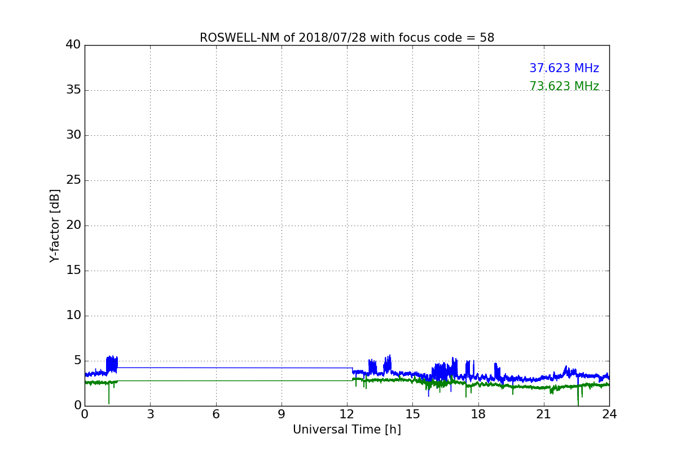
Task: Click x-axis tick label '18'
Action: click(478, 414)
